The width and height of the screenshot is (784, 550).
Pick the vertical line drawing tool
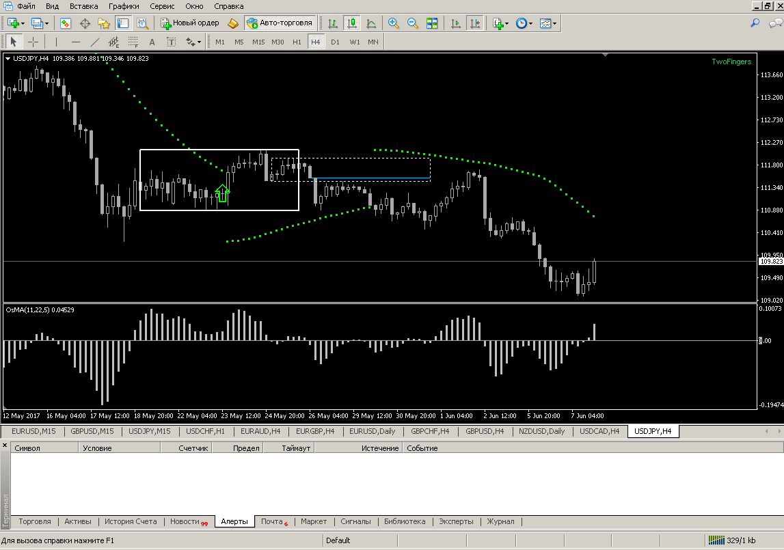[56, 42]
